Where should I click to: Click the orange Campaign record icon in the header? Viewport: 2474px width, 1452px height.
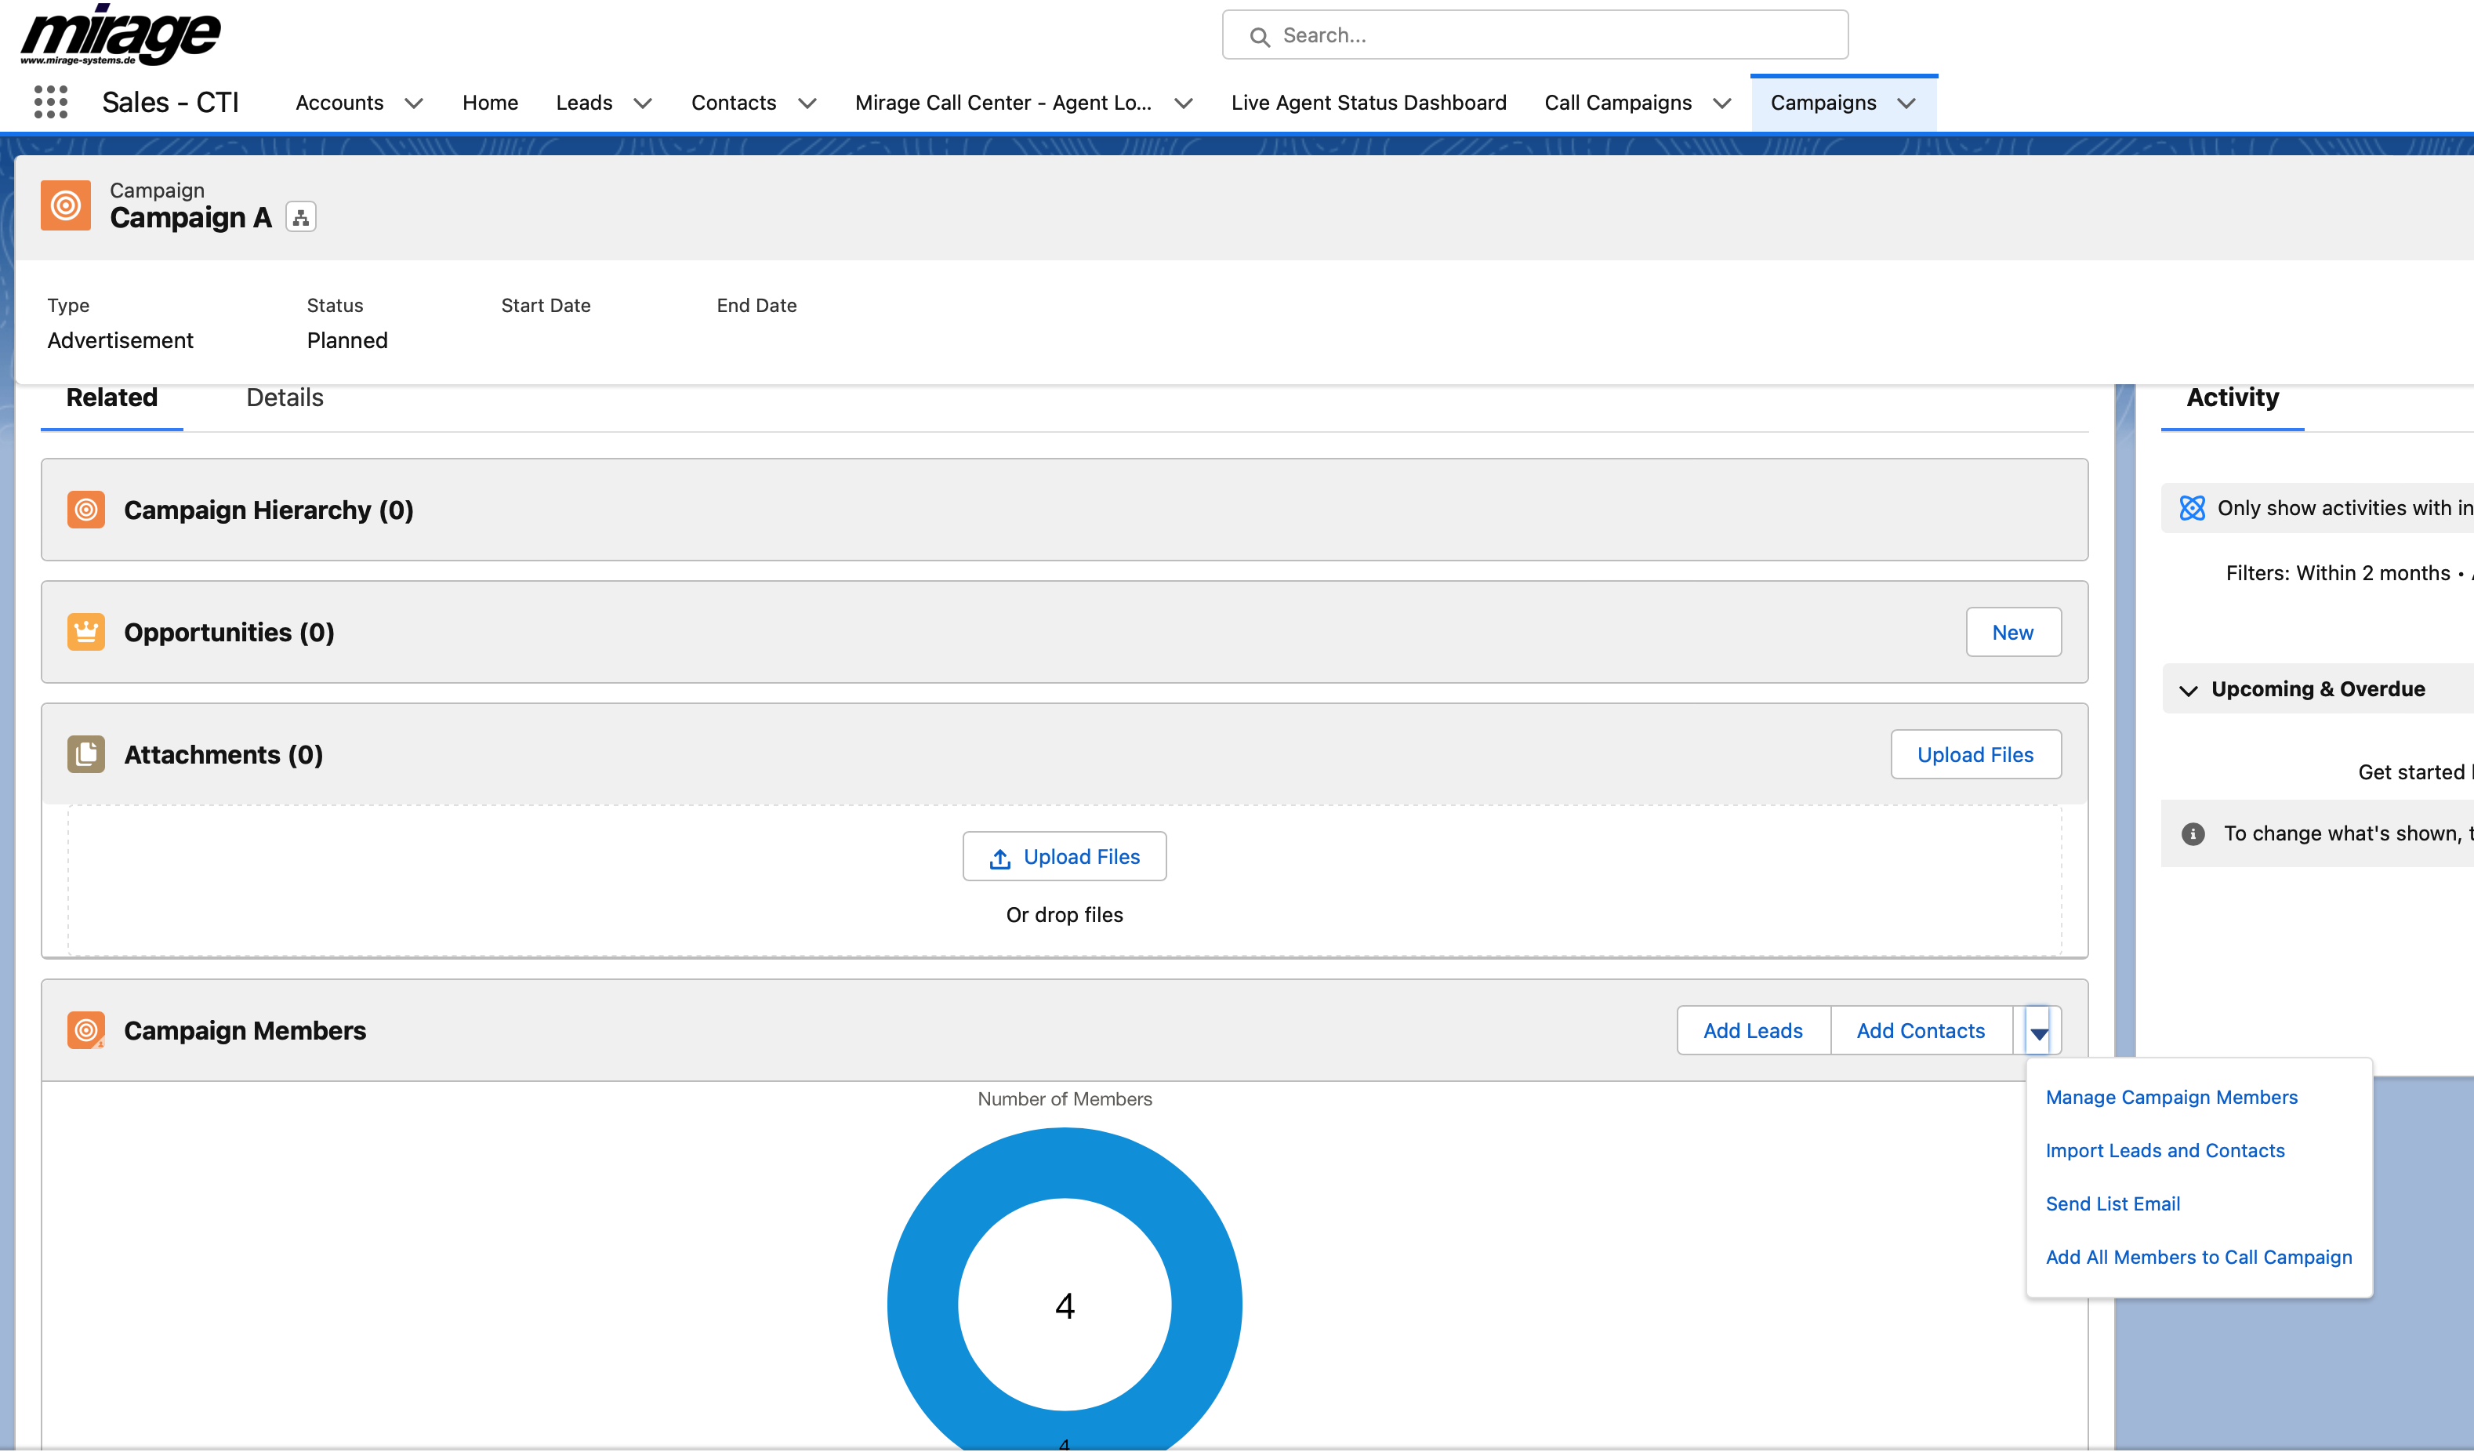point(66,205)
